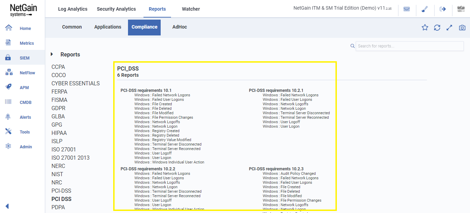Click the fullscreen expand icon
Screen dimensions: 470x213
click(449, 28)
